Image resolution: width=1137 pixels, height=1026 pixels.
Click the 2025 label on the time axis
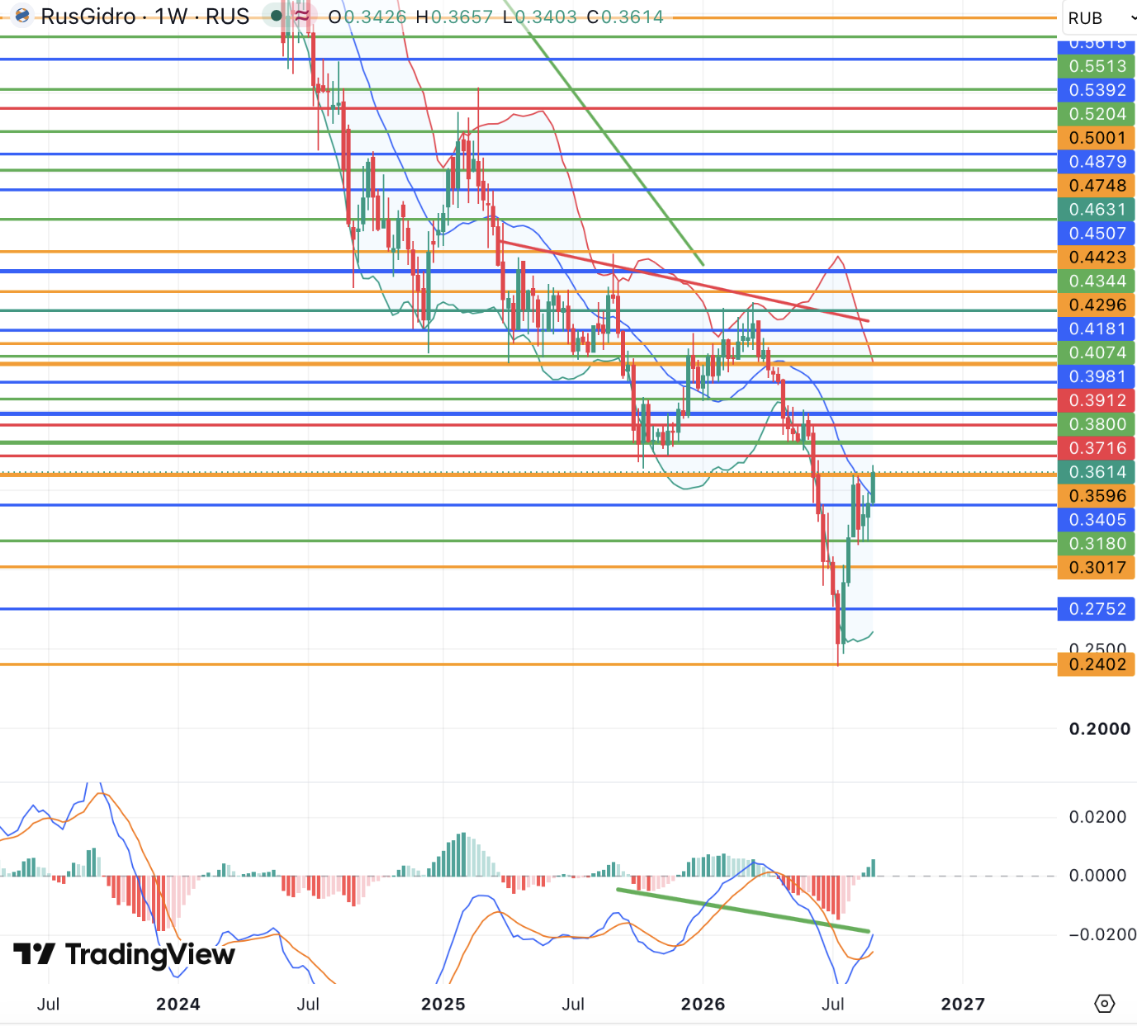tap(443, 1005)
